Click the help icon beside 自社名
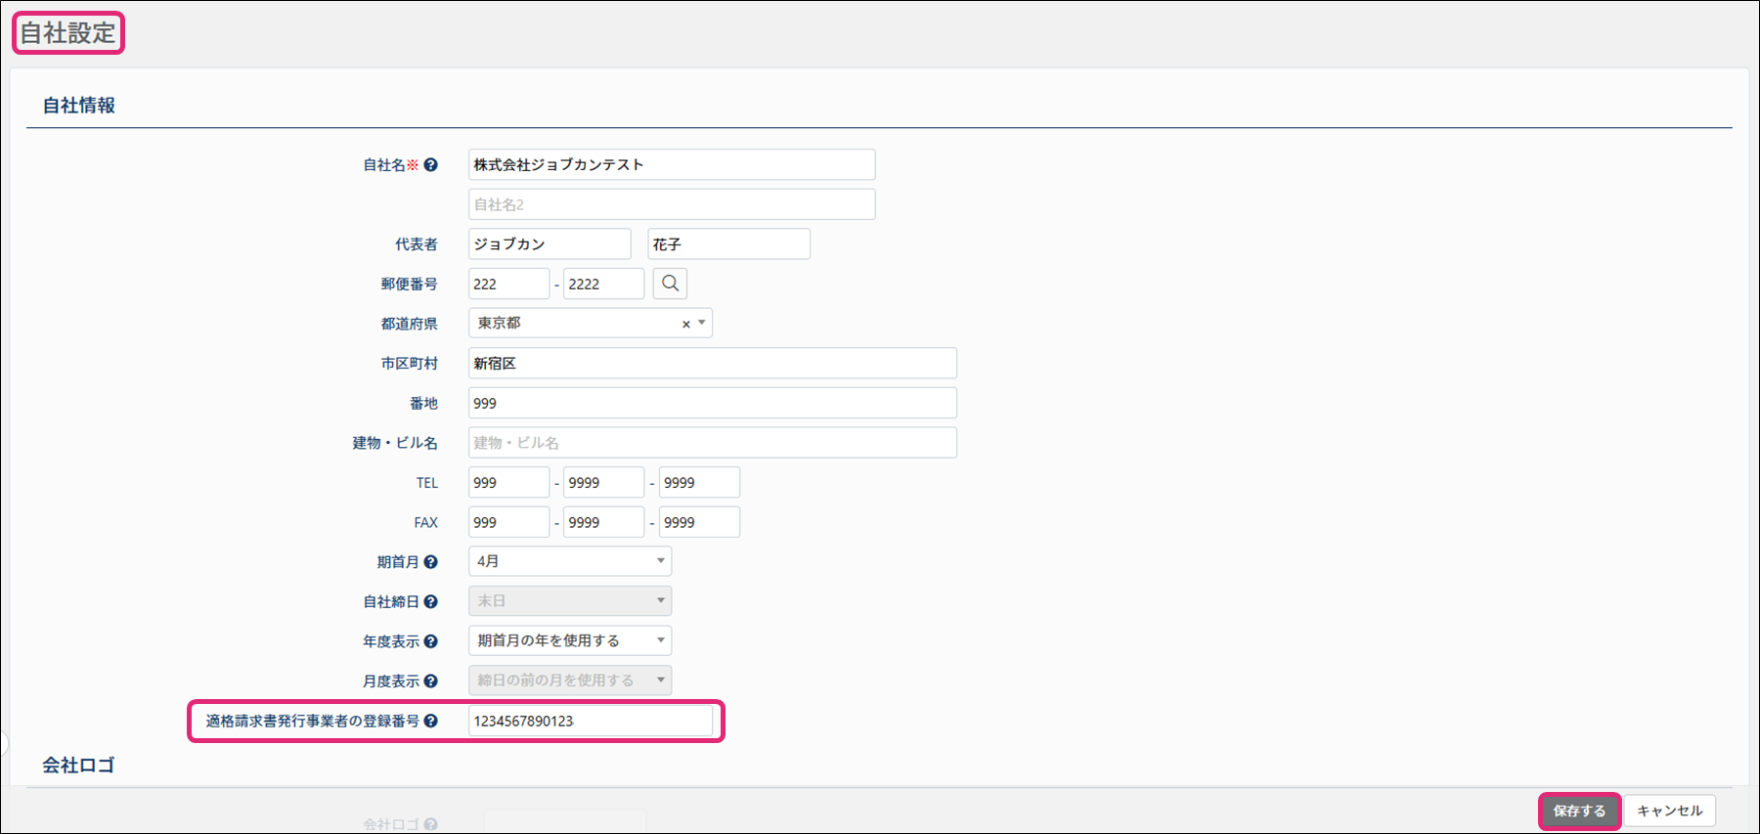This screenshot has height=834, width=1760. (x=430, y=165)
